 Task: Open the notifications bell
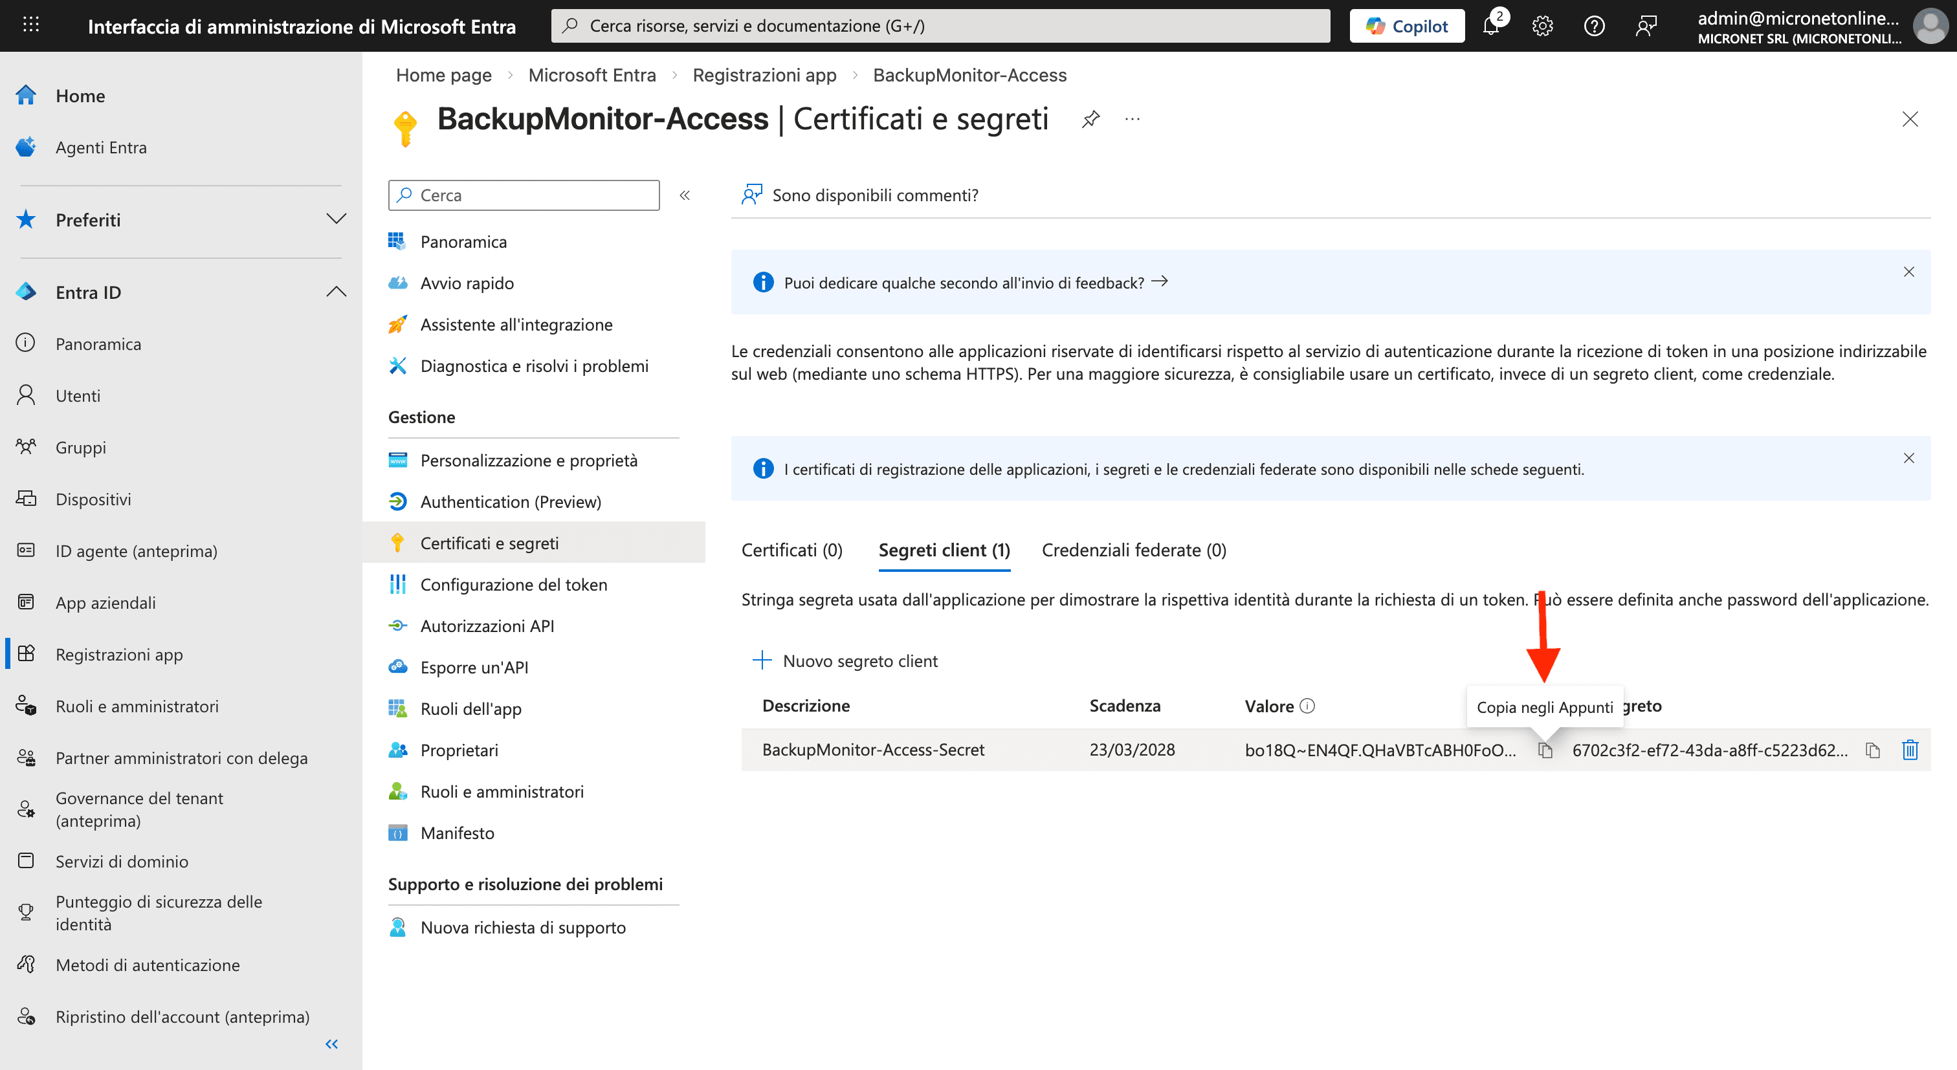point(1491,26)
